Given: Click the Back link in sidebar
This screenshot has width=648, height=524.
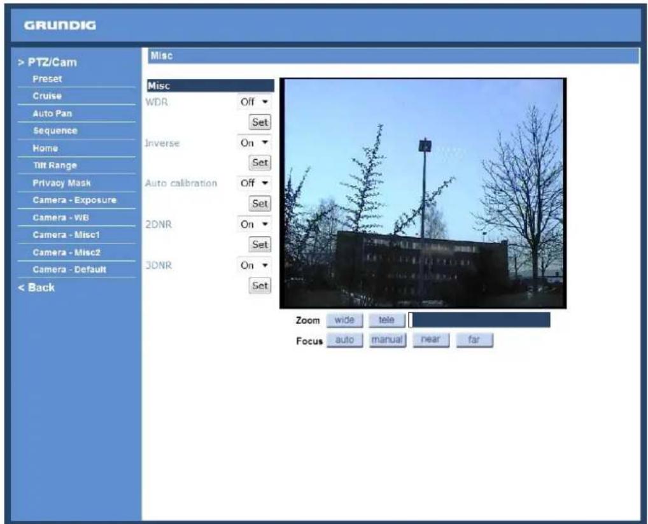Looking at the screenshot, I should 36,288.
